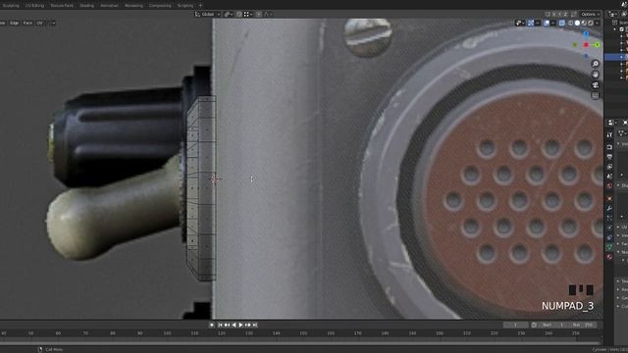Play the animation in reverse
Viewport: 628px width, 353px height.
(x=234, y=325)
